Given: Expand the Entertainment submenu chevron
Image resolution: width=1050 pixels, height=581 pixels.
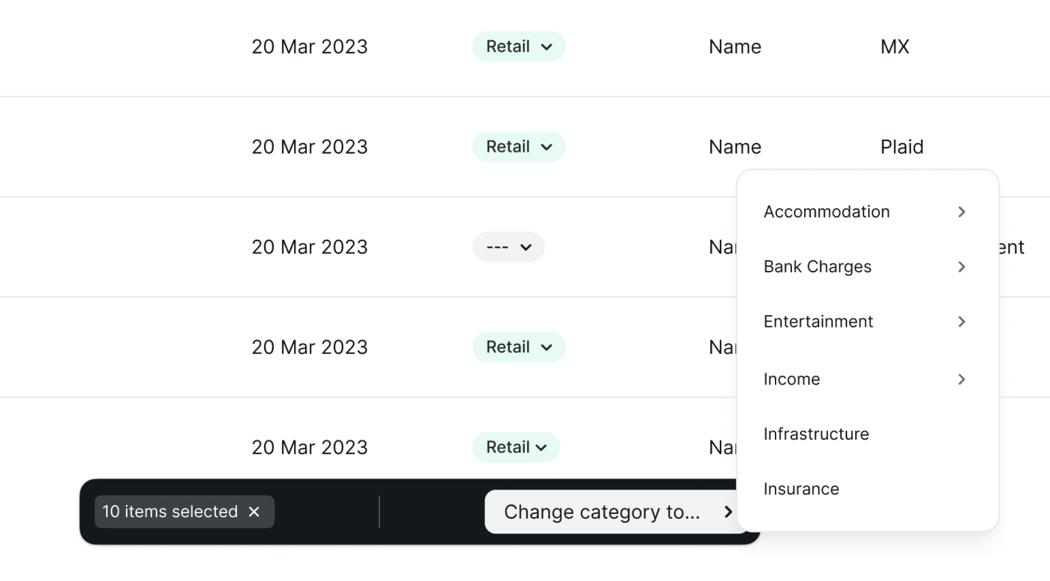Looking at the screenshot, I should [x=961, y=321].
